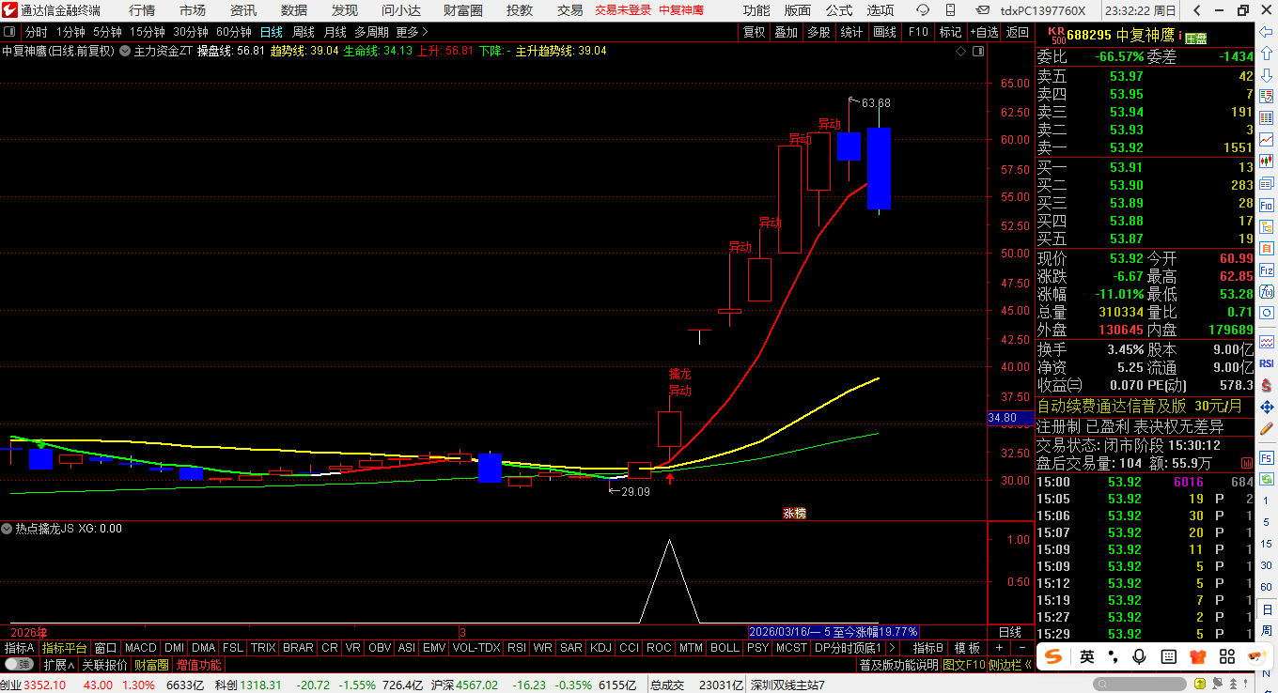Open the 指标A indicator group
The height and width of the screenshot is (693, 1278).
point(19,648)
